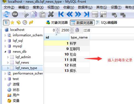
Task: Decrease the 2500 limit stepper
Action: click(x=72, y=32)
